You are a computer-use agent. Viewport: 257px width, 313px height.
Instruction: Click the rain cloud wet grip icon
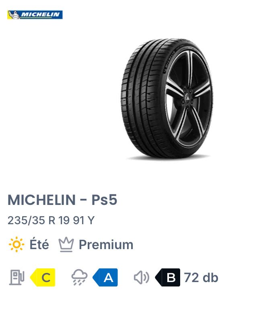coord(79,277)
